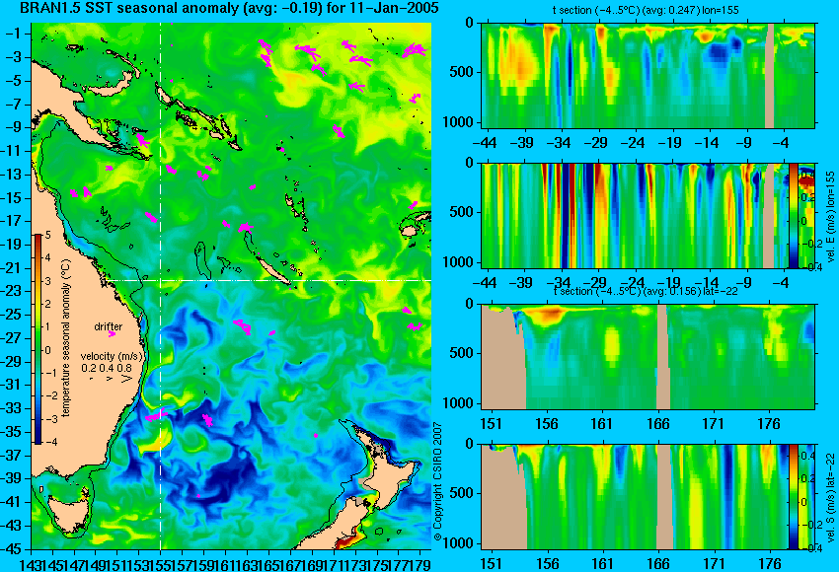
Task: Click the 'vel. S (m/s) lat=-22' label
Action: [831, 498]
